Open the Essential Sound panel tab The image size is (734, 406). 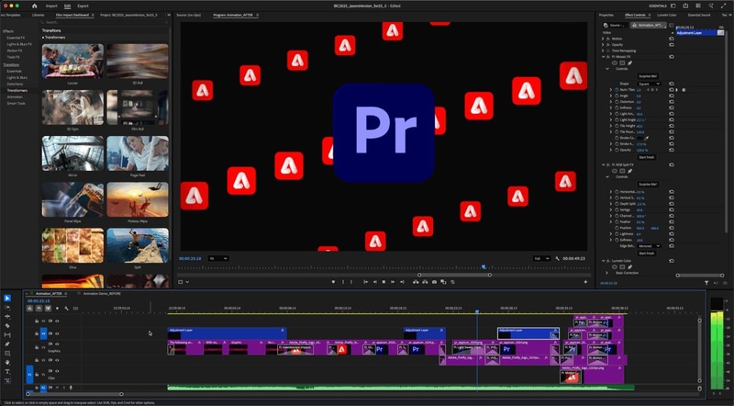point(699,15)
